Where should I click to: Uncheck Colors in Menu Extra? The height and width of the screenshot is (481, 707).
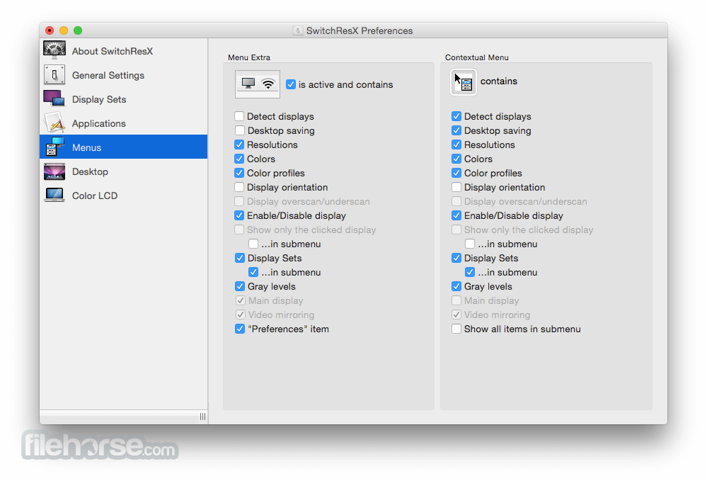point(239,159)
